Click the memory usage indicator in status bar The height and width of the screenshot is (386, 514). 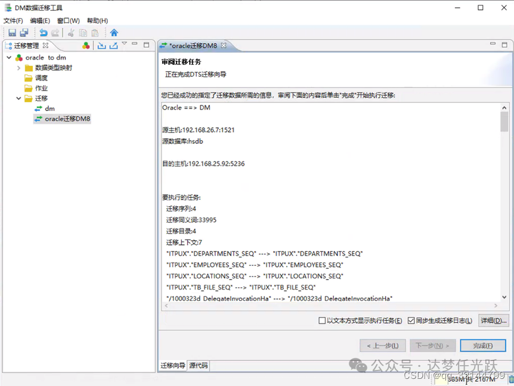tap(470, 379)
